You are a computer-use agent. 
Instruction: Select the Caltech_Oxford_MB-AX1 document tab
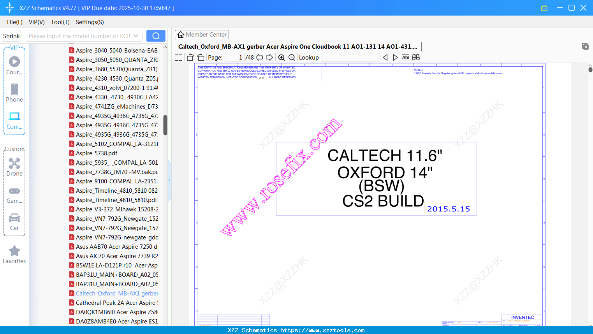tap(298, 47)
